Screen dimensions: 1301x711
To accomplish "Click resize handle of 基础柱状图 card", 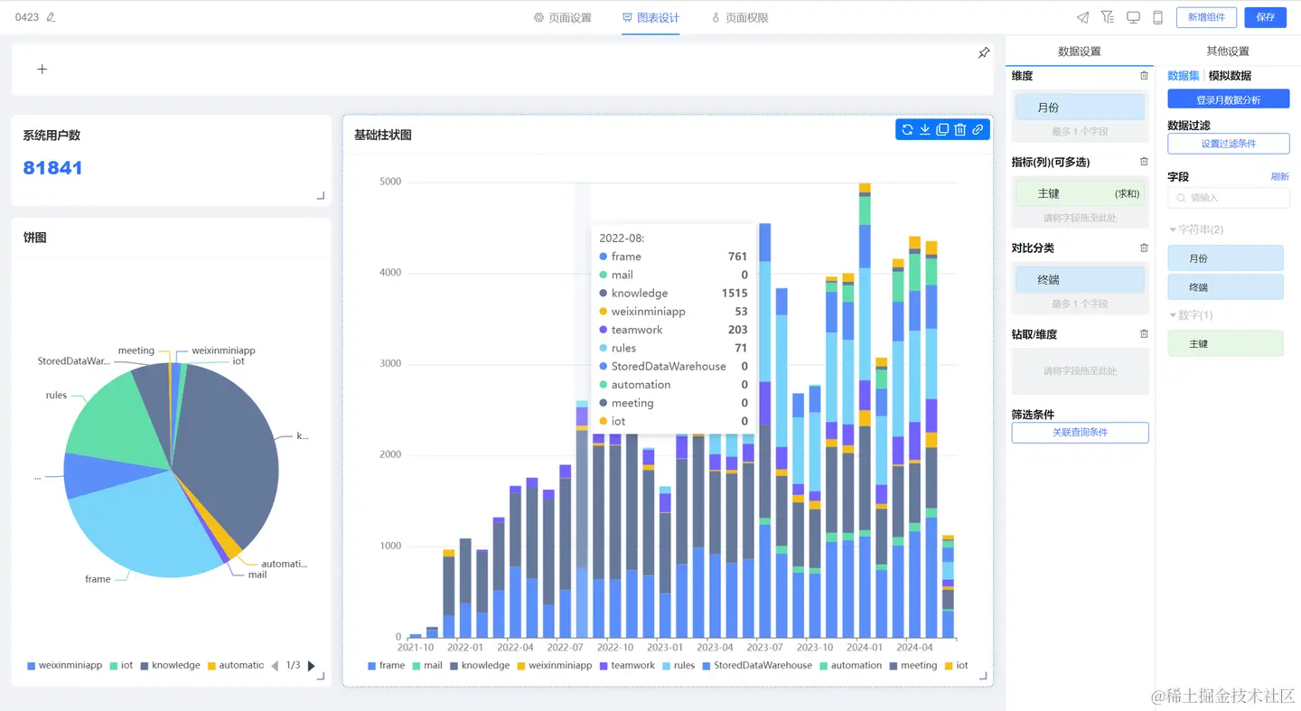I will point(983,676).
